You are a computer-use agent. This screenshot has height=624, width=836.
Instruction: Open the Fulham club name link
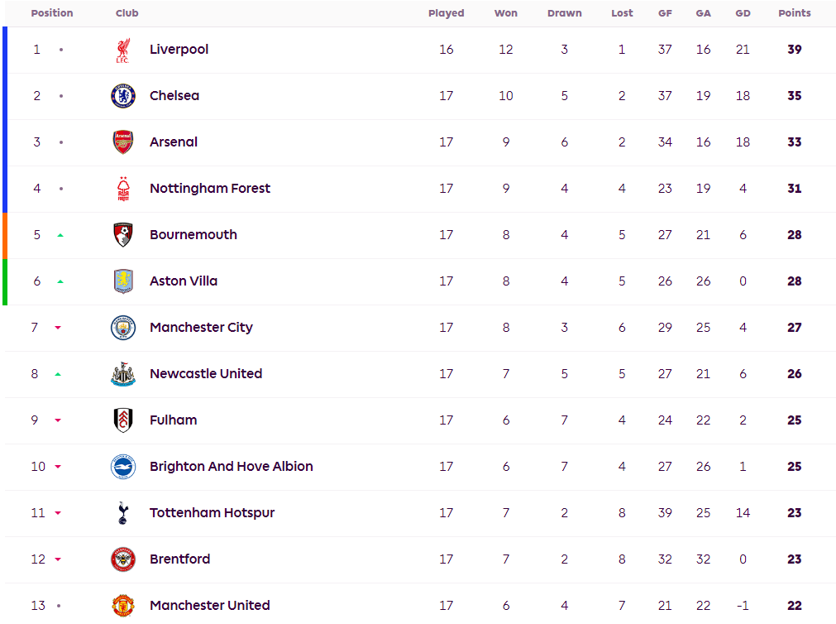click(174, 420)
